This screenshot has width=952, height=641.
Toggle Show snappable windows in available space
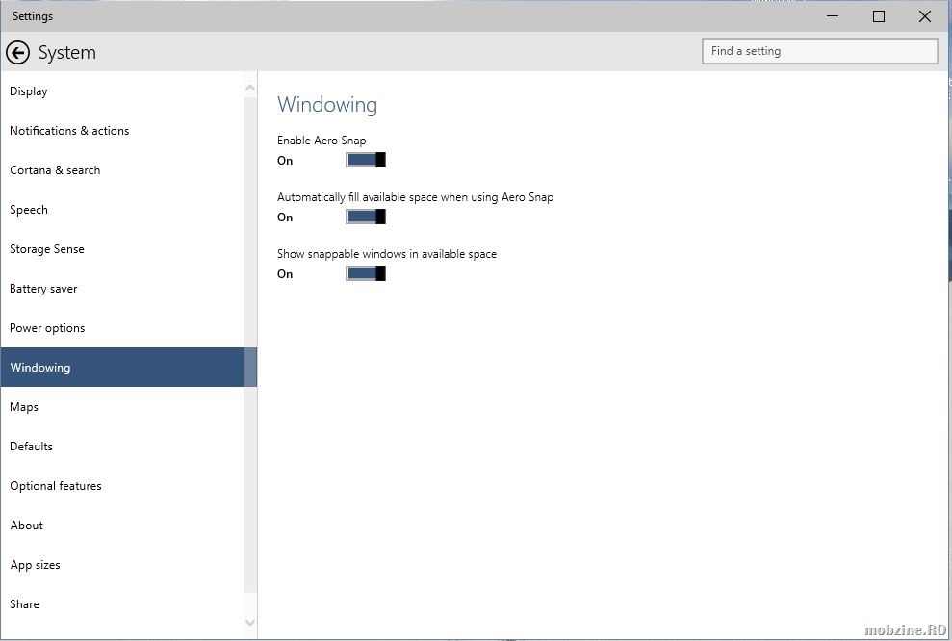pyautogui.click(x=366, y=273)
